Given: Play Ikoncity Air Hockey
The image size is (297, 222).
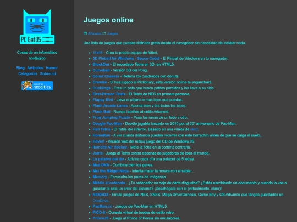Looking at the screenshot, I should (110, 147).
